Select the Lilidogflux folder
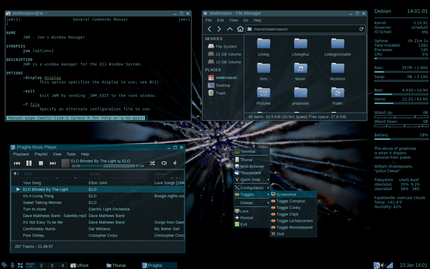430x269 pixels. [x=301, y=47]
